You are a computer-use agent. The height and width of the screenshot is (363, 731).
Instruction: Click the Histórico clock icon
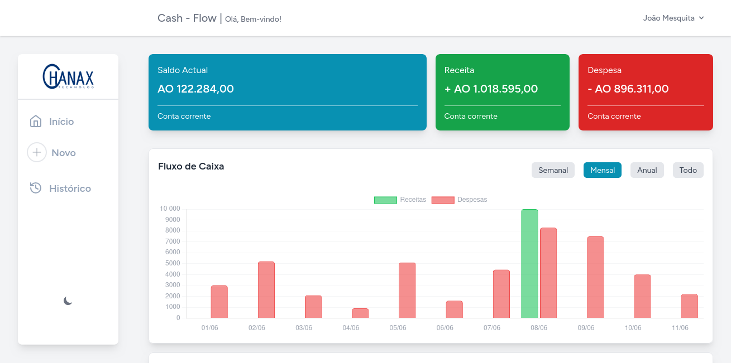pyautogui.click(x=36, y=188)
